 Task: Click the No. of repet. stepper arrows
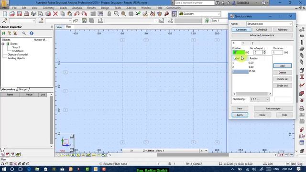(x=264, y=52)
